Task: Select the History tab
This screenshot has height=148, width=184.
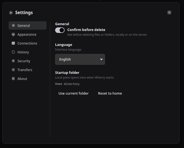Action: [28, 52]
